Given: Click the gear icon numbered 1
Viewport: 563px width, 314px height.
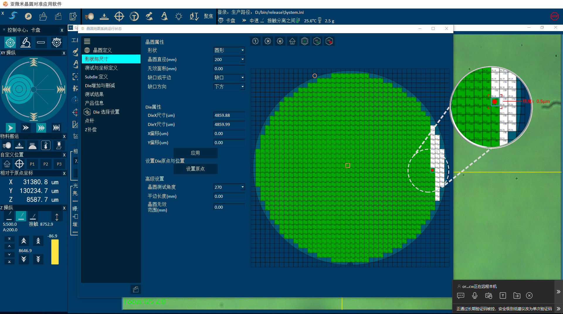Looking at the screenshot, I should [x=255, y=41].
